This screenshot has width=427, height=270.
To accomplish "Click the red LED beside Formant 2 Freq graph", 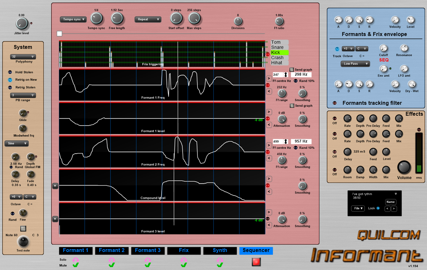I will [268, 152].
